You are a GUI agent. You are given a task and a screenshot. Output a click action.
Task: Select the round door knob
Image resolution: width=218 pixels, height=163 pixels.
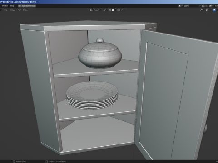coord(205,129)
